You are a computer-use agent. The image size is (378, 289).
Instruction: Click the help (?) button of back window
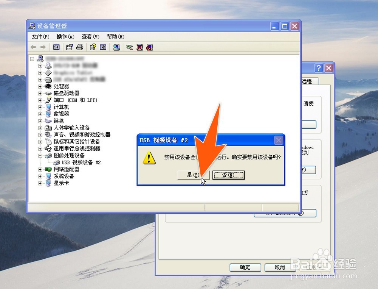[319, 68]
